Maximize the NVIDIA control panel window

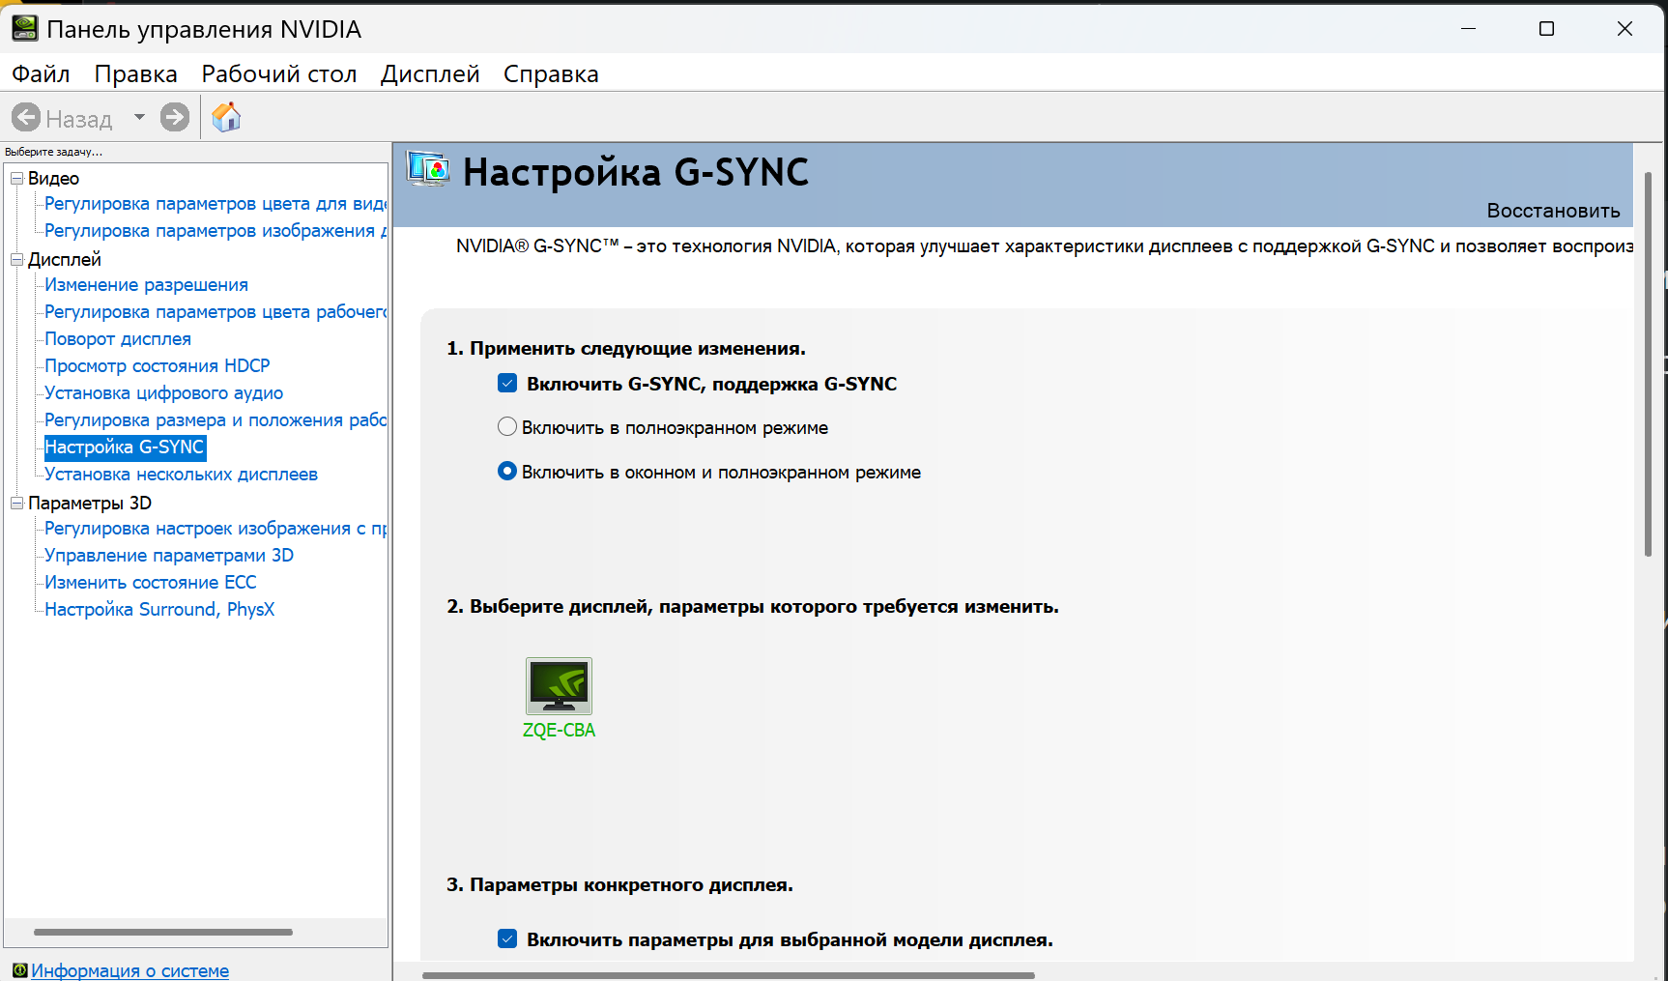1546,29
